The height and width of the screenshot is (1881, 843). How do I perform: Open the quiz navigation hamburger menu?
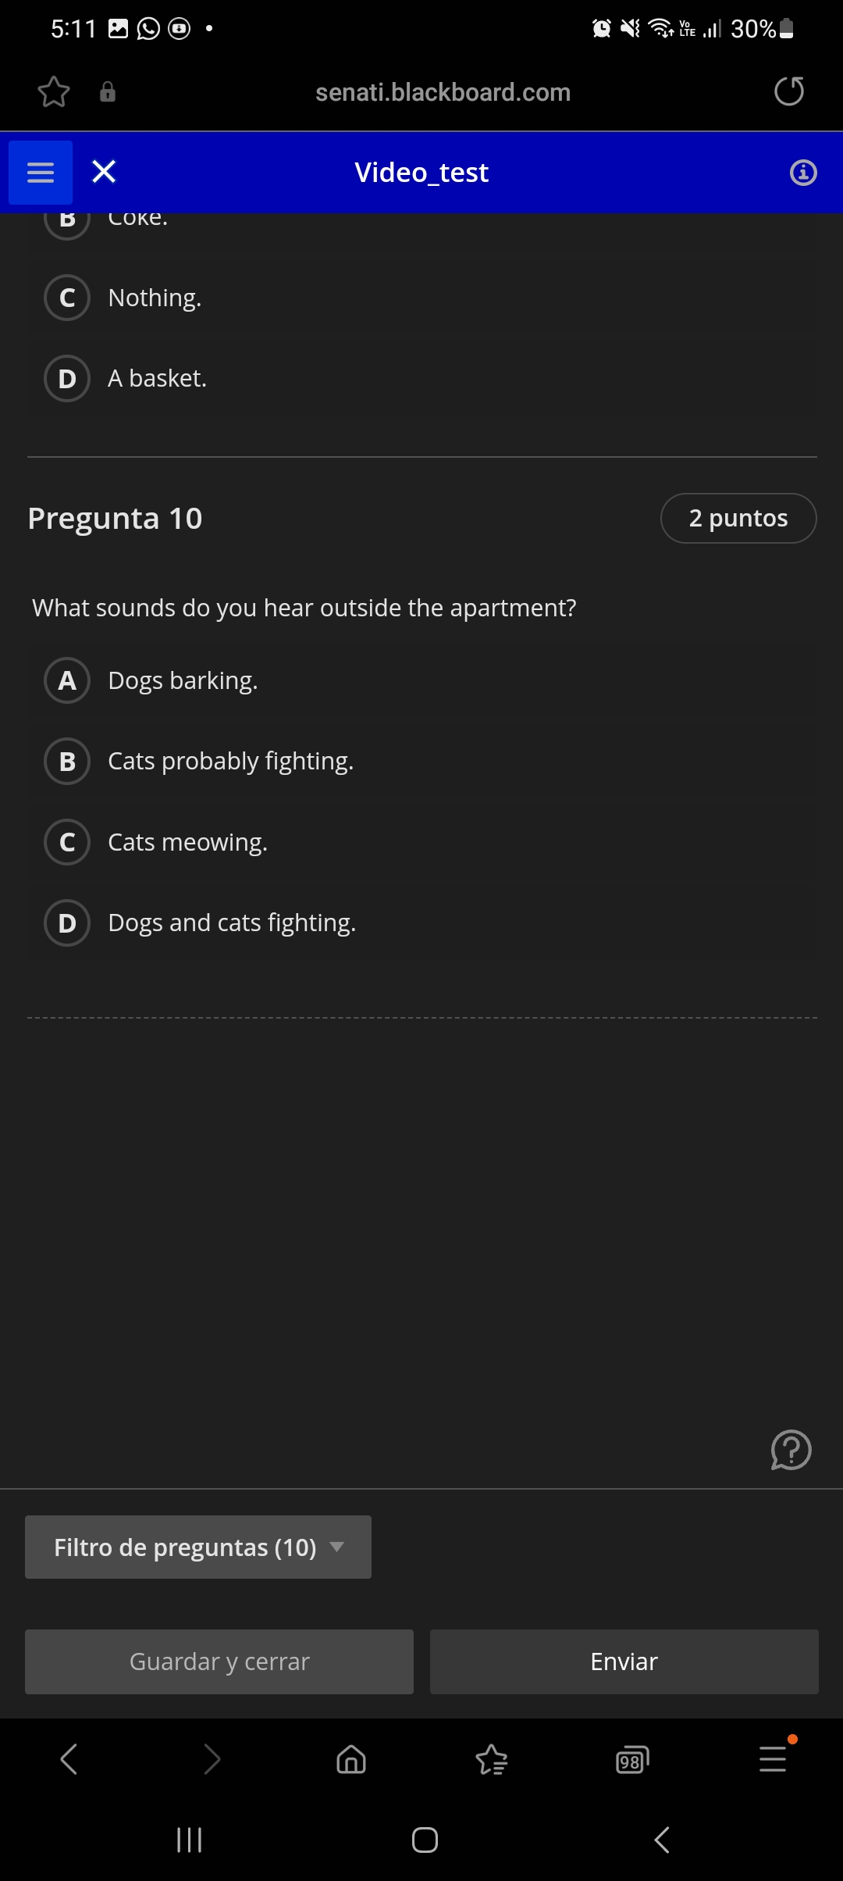pos(40,171)
